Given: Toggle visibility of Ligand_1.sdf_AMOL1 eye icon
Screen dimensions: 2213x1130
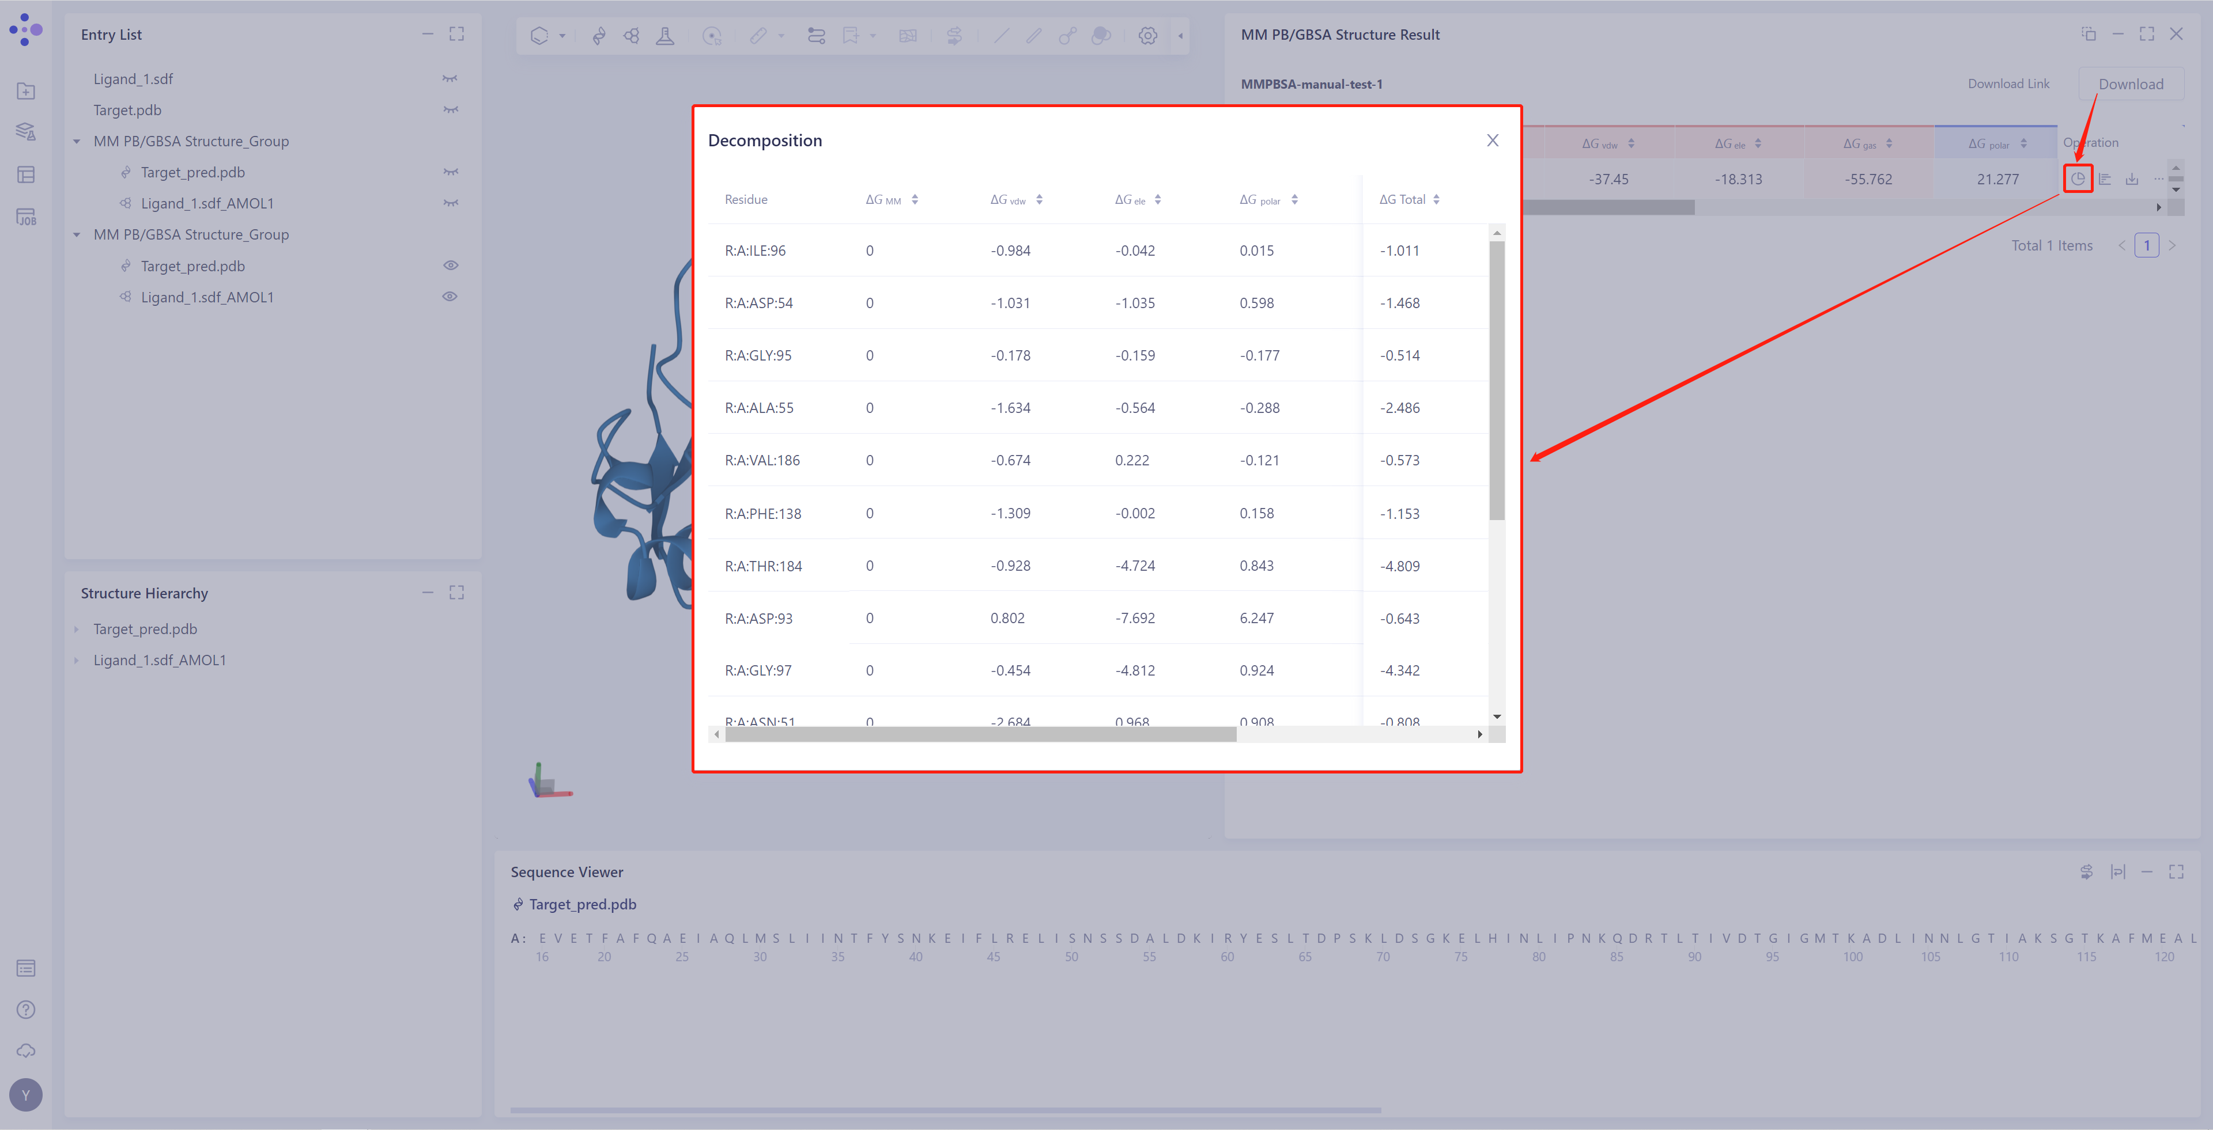Looking at the screenshot, I should coord(451,296).
